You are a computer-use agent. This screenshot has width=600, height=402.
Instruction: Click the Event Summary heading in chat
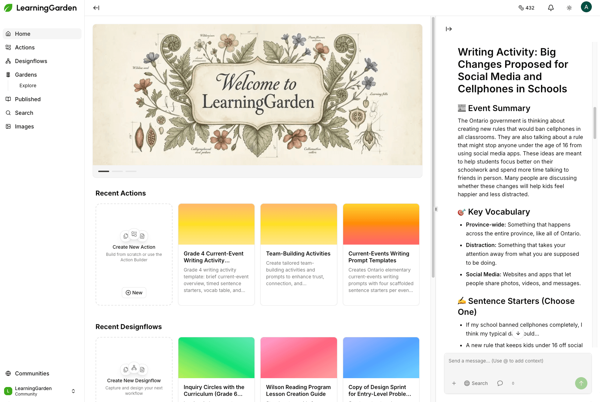coord(494,108)
